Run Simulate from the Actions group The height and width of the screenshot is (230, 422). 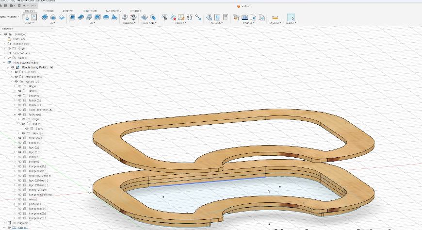click(209, 17)
